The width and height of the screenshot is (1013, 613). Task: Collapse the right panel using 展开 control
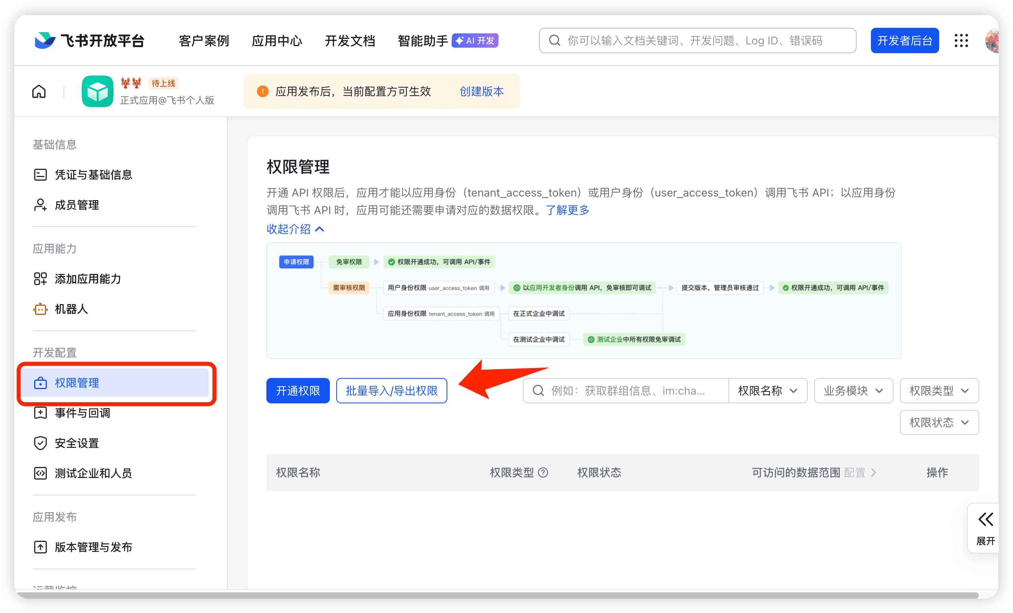click(986, 528)
